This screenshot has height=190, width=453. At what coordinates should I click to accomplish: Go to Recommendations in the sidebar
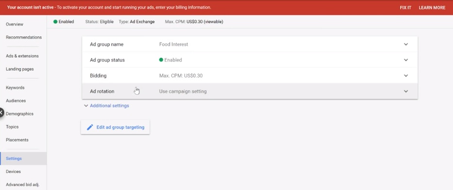click(x=24, y=37)
